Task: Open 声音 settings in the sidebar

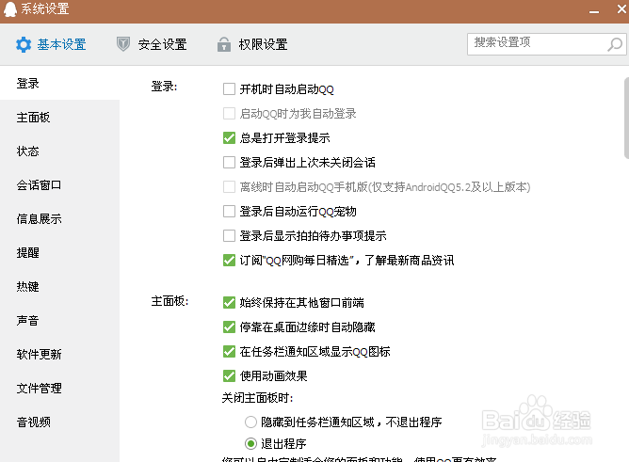Action: coord(59,321)
